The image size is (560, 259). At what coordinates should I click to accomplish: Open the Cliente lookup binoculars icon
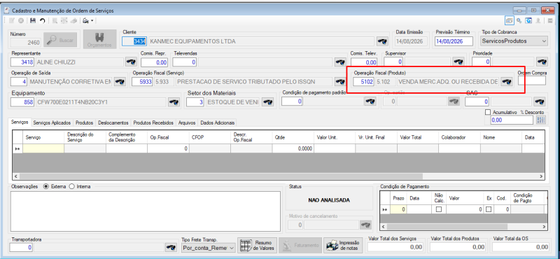point(382,41)
